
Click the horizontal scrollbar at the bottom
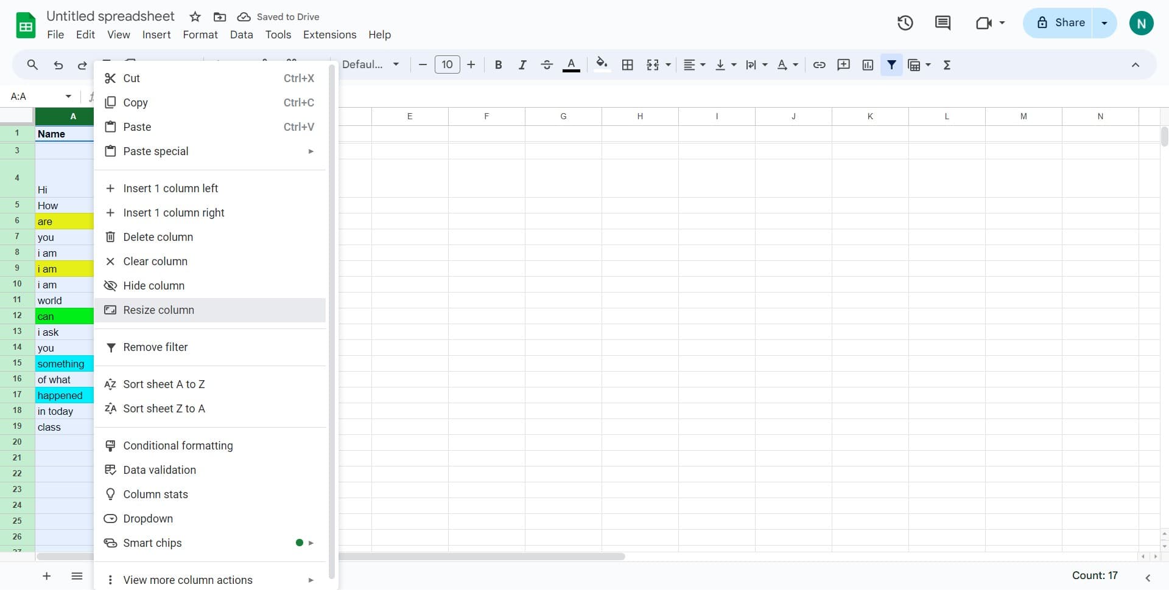coord(481,556)
